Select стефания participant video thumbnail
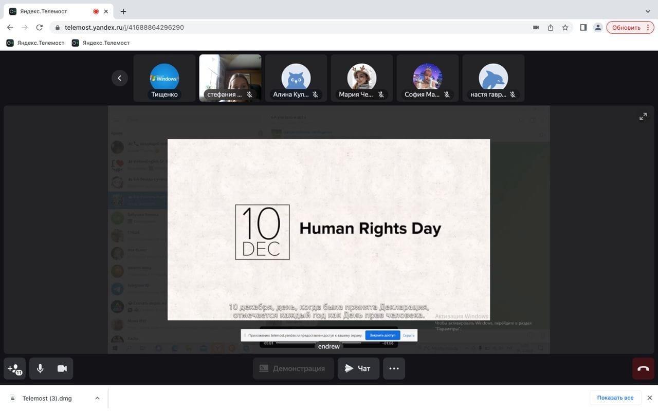 [x=230, y=78]
